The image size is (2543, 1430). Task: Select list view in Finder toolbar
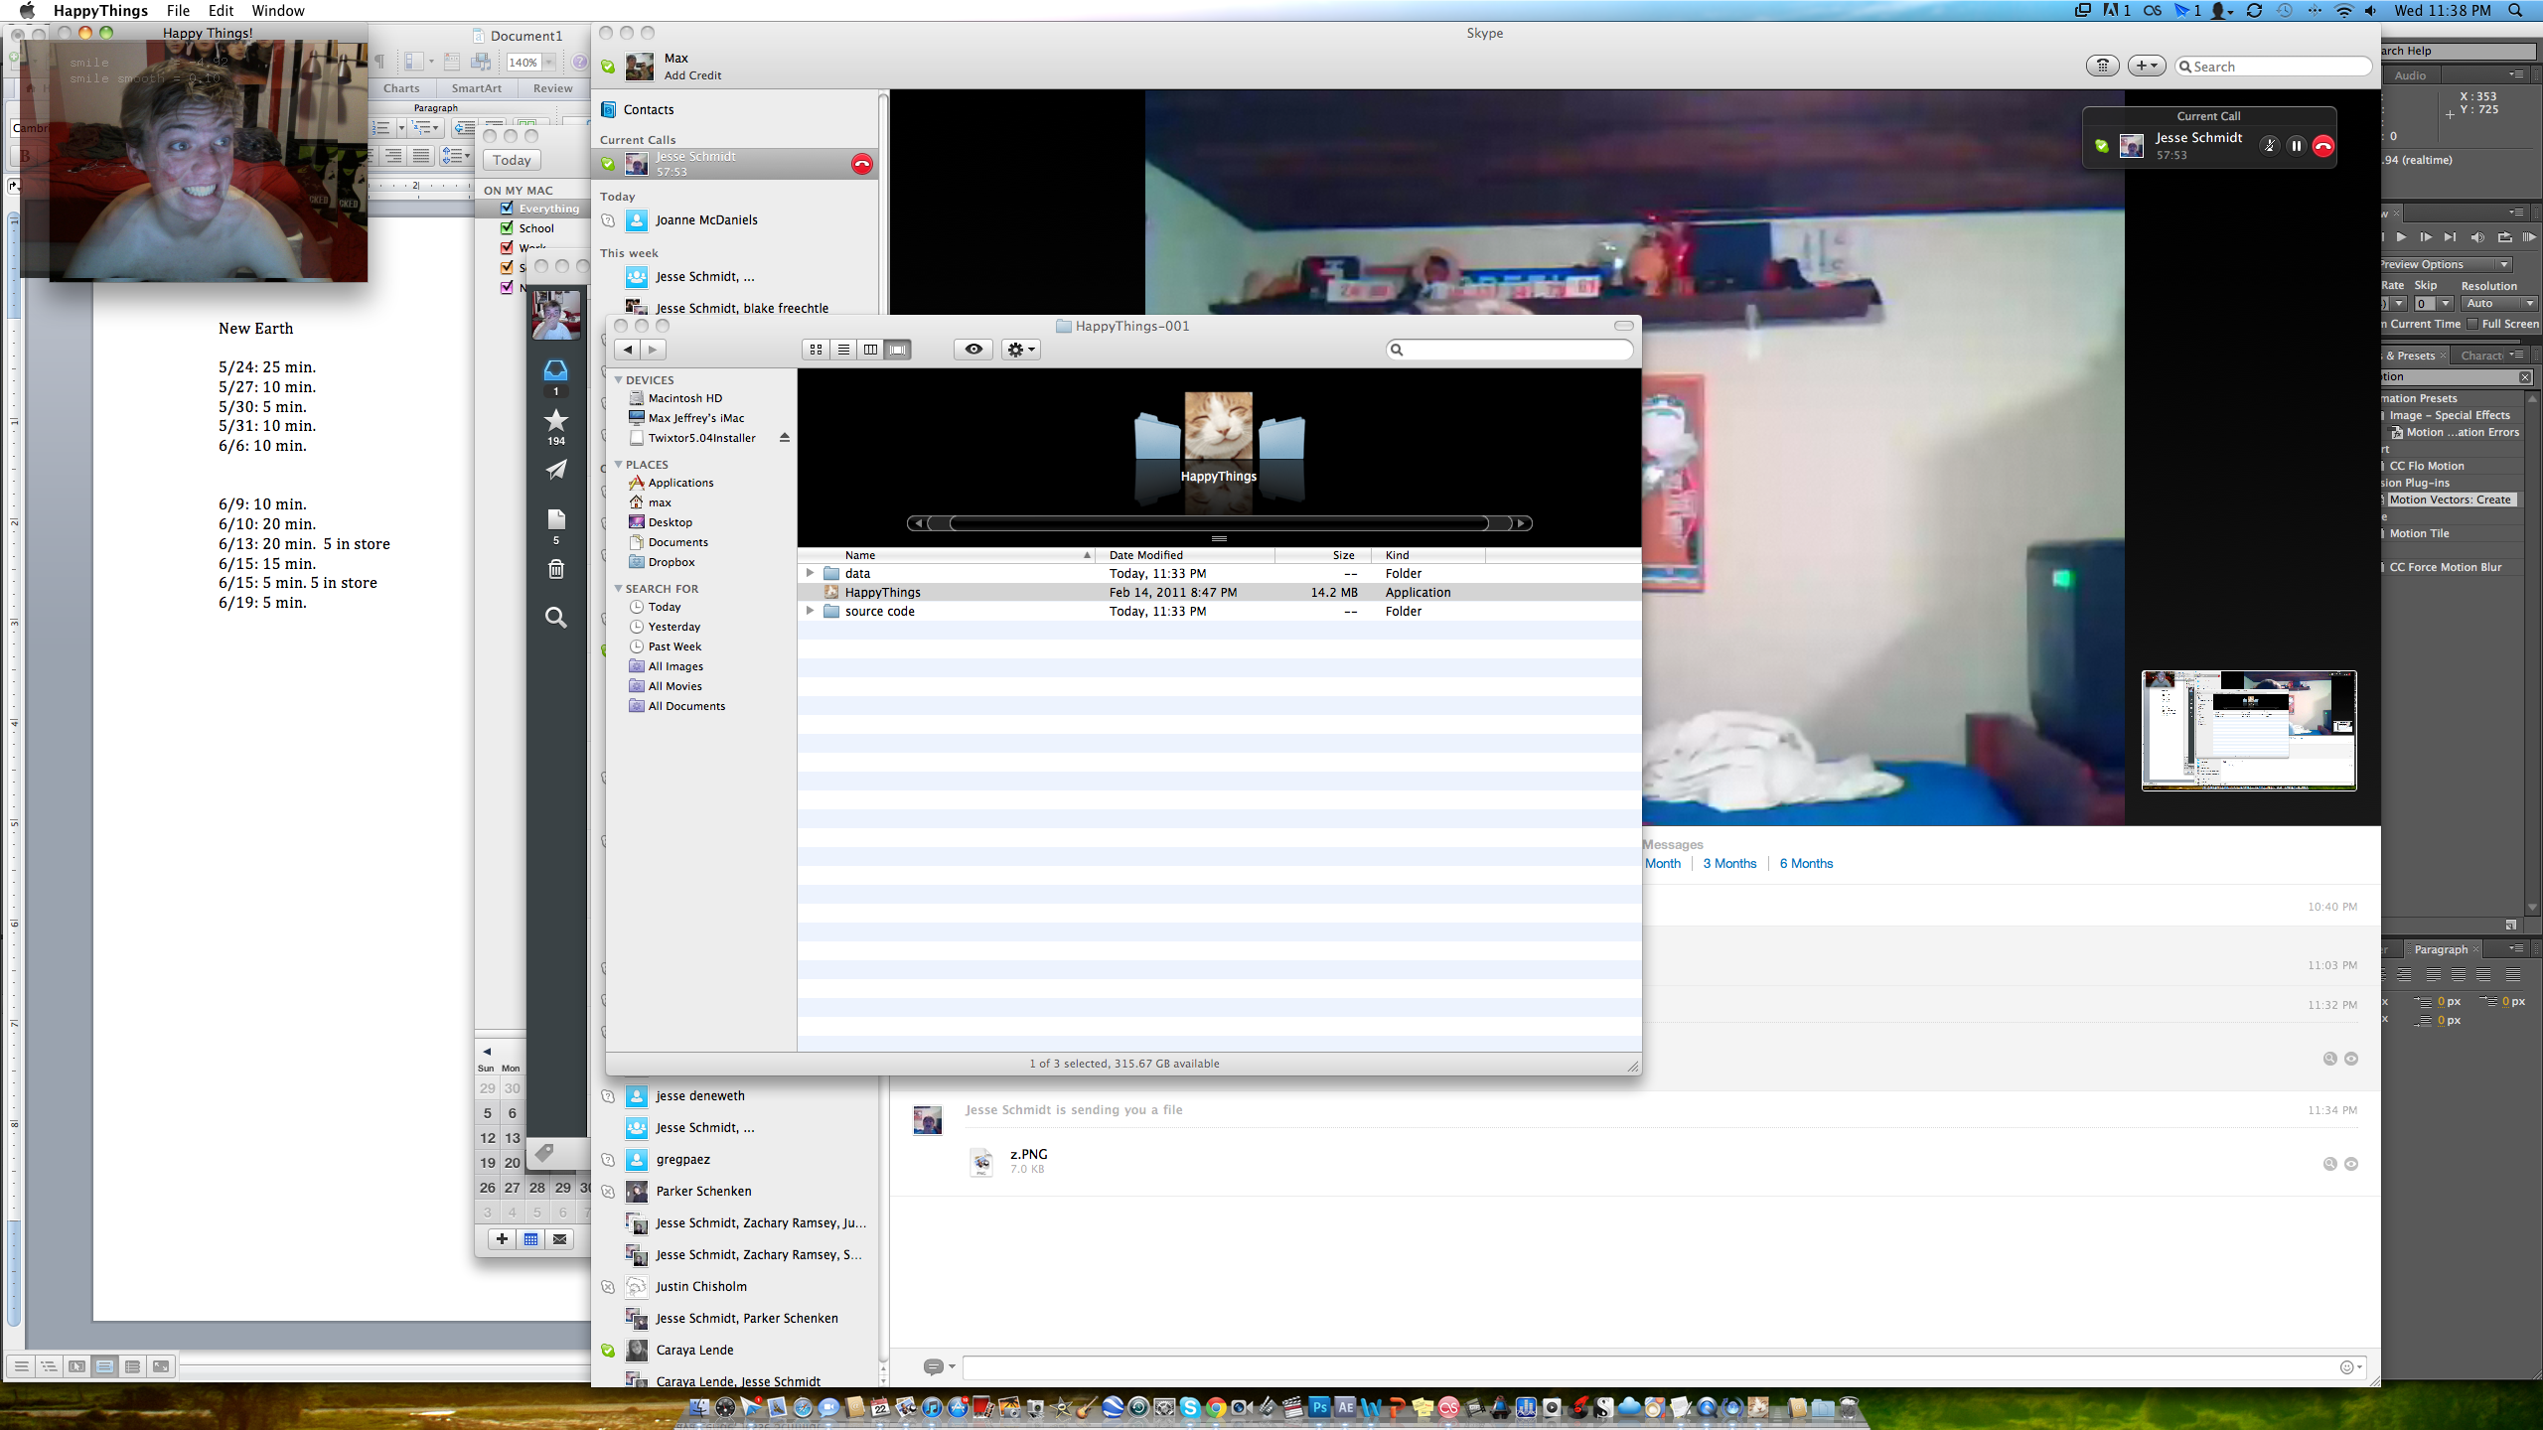843,350
